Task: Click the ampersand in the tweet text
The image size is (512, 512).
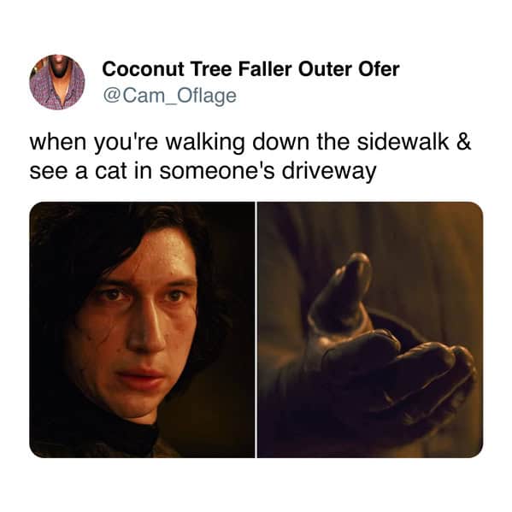Action: pyautogui.click(x=464, y=143)
